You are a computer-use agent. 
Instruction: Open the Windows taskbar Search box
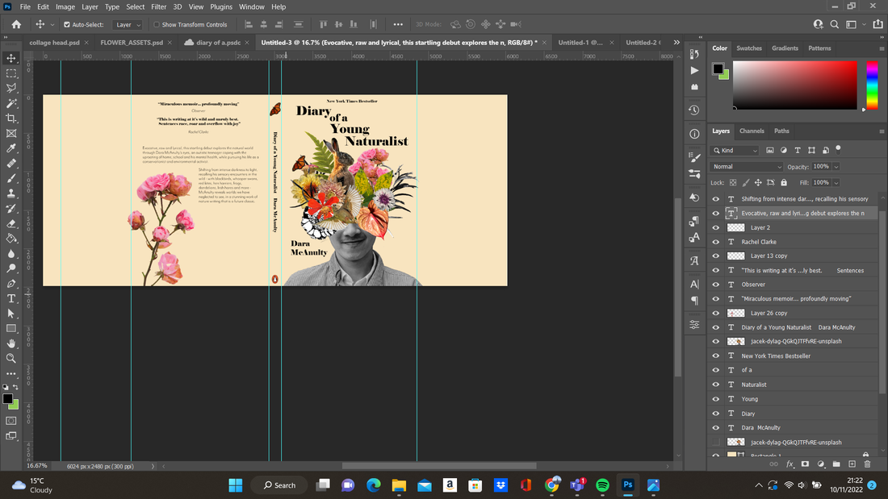pyautogui.click(x=280, y=484)
